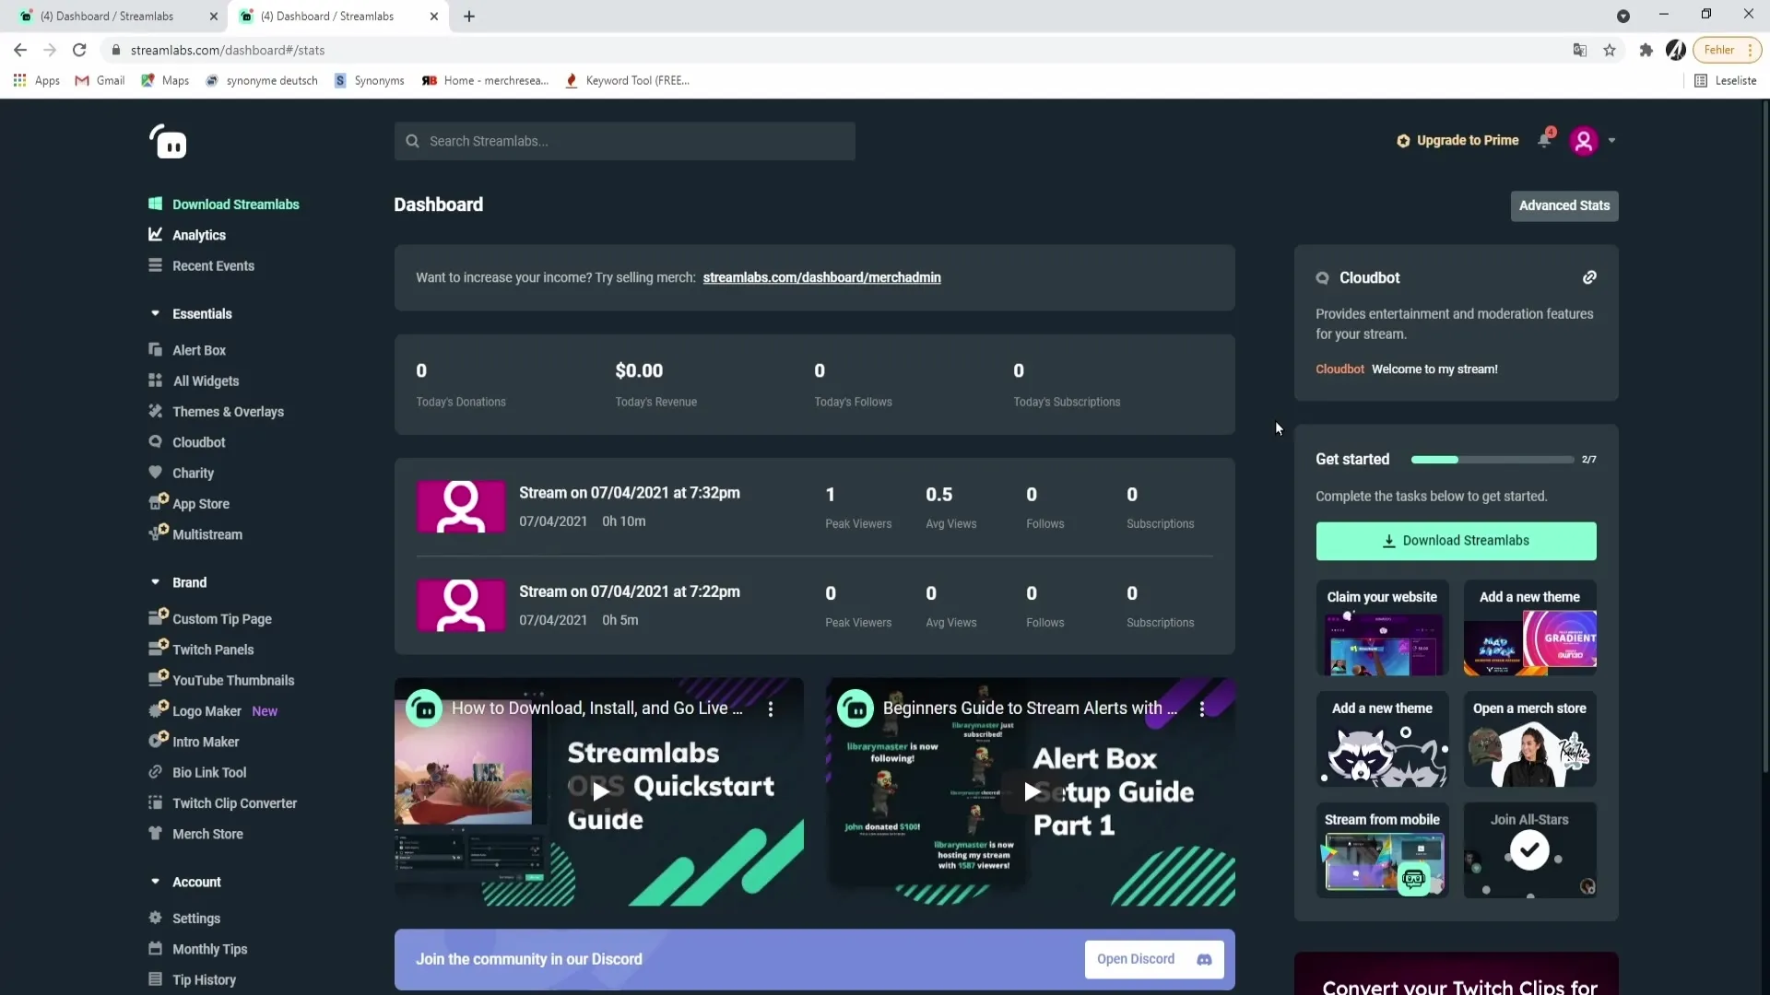Click green Download Streamlabs button

pyautogui.click(x=1456, y=541)
